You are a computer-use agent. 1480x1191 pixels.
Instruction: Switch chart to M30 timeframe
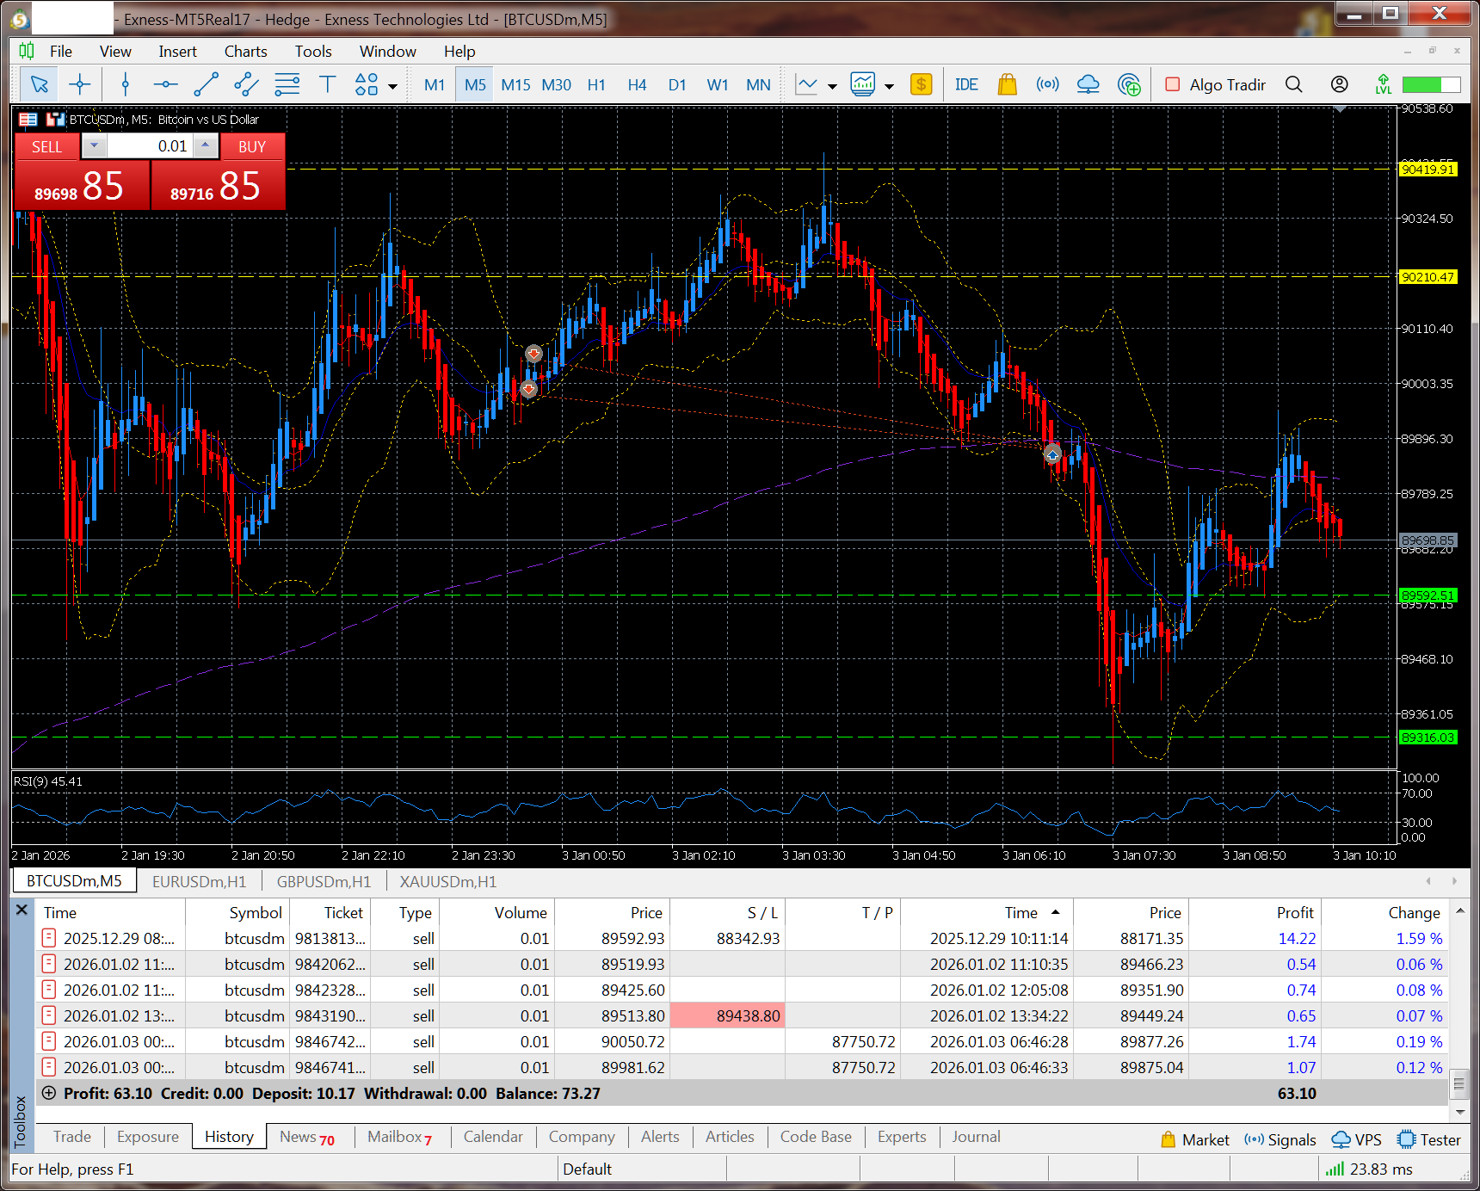(556, 84)
